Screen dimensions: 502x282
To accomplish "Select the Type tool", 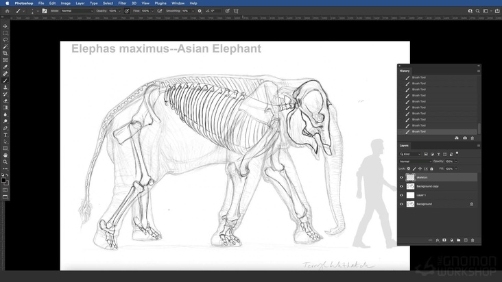I will tap(5, 135).
